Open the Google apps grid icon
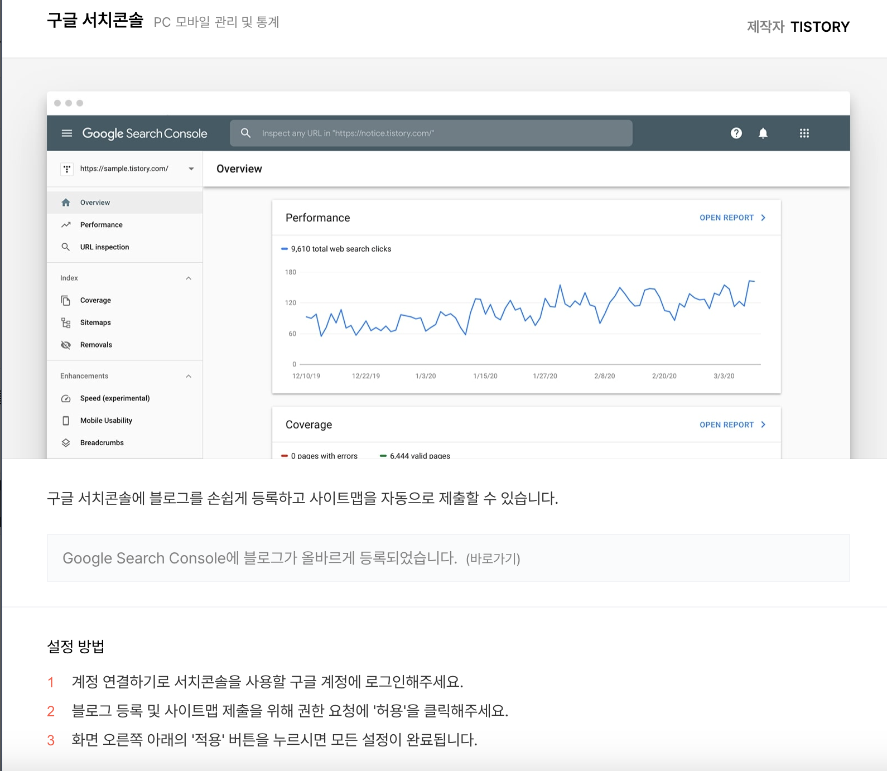Screen dimensions: 887x771 (804, 133)
